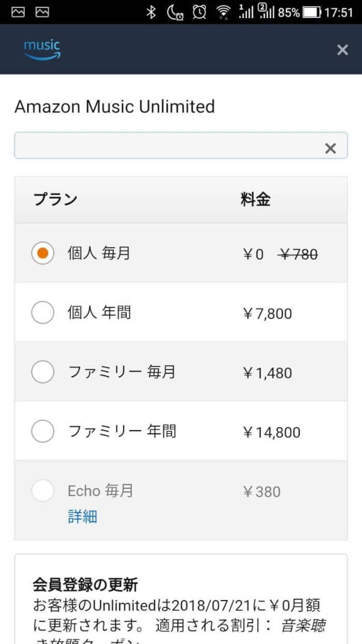The image size is (362, 644).
Task: Tap the Bluetooth status bar icon
Action: tap(150, 12)
